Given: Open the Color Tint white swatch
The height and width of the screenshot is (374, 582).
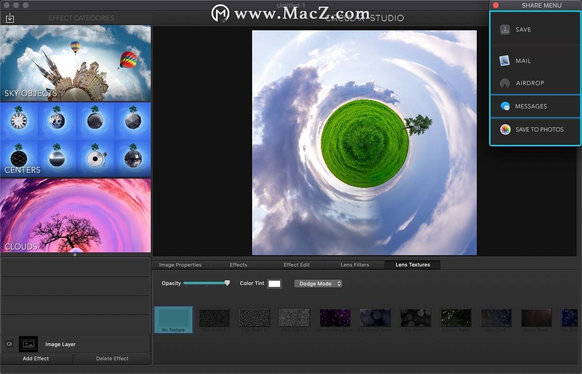Looking at the screenshot, I should [x=274, y=284].
